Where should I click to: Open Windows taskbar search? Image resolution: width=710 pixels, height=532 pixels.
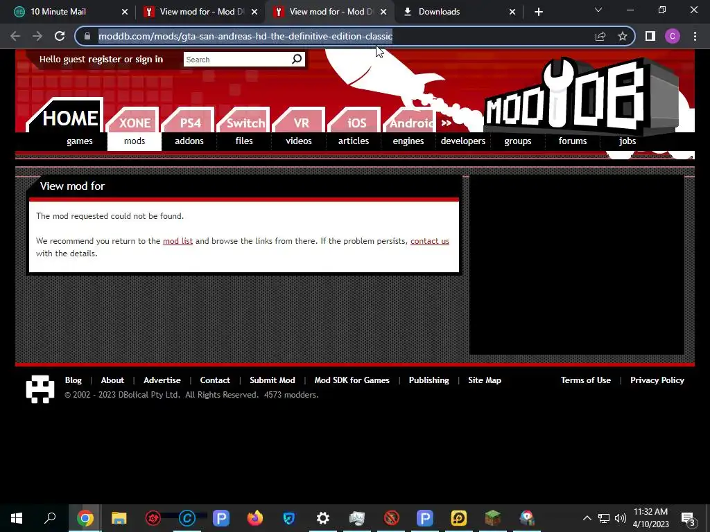point(50,518)
